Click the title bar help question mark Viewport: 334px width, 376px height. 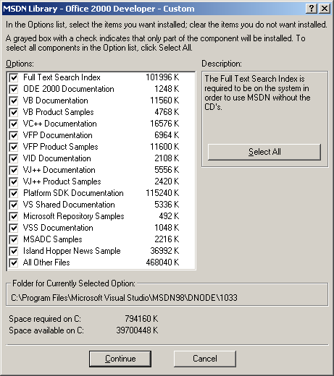coord(312,9)
